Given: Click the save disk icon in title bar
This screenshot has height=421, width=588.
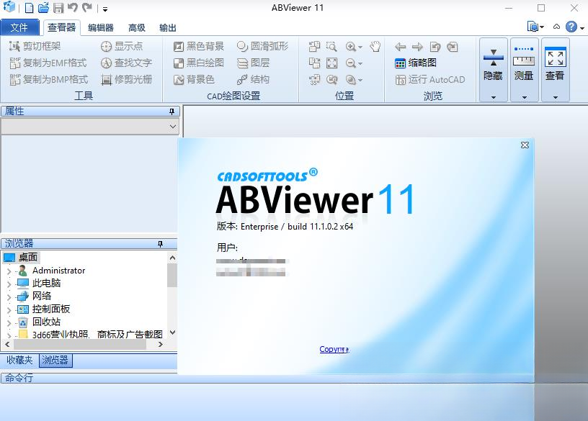Looking at the screenshot, I should point(58,7).
